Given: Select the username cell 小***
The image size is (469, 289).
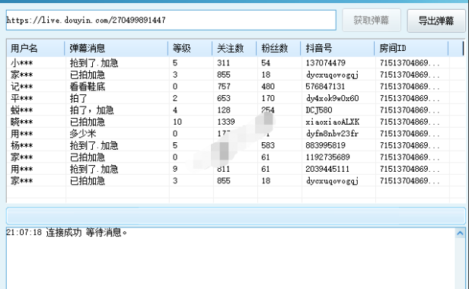Looking at the screenshot, I should 21,63.
